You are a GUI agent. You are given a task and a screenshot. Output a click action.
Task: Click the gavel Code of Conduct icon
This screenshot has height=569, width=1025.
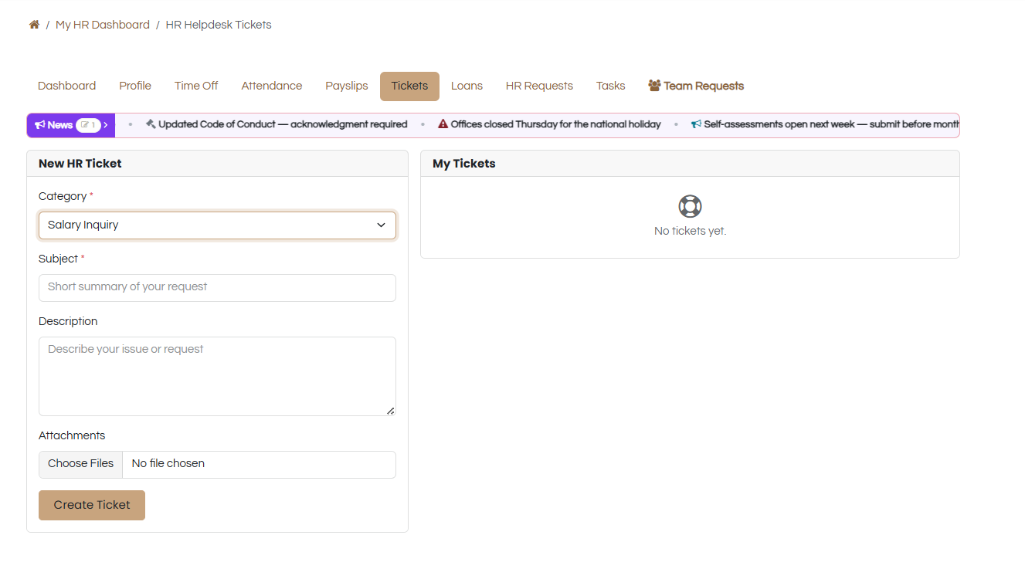click(x=151, y=124)
